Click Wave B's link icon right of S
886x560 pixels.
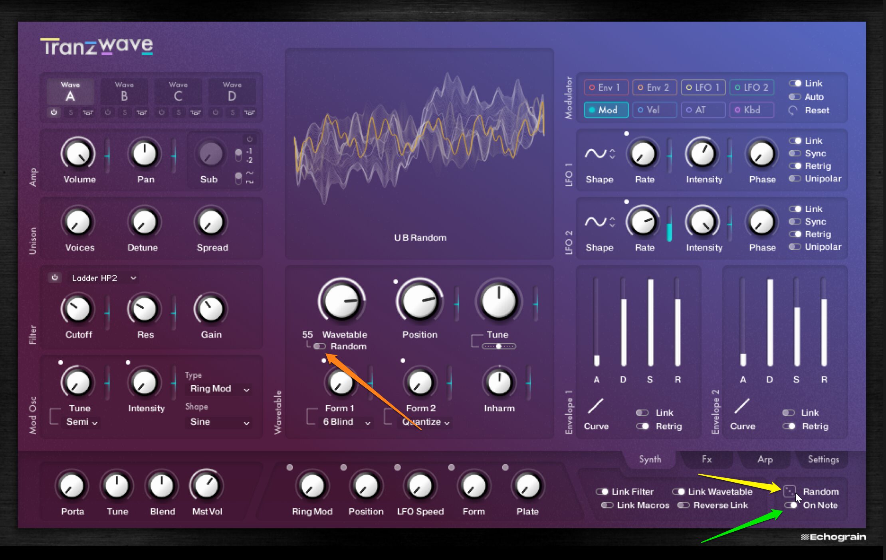point(142,113)
